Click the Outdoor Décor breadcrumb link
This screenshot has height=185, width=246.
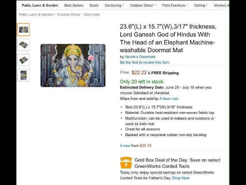pyautogui.click(x=70, y=14)
